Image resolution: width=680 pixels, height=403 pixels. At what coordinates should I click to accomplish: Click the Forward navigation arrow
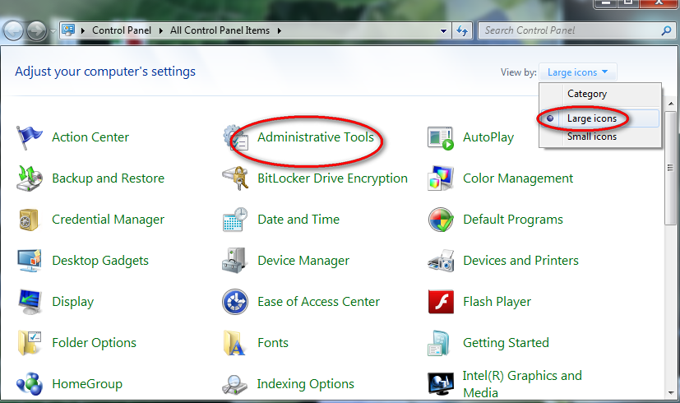pos(37,30)
